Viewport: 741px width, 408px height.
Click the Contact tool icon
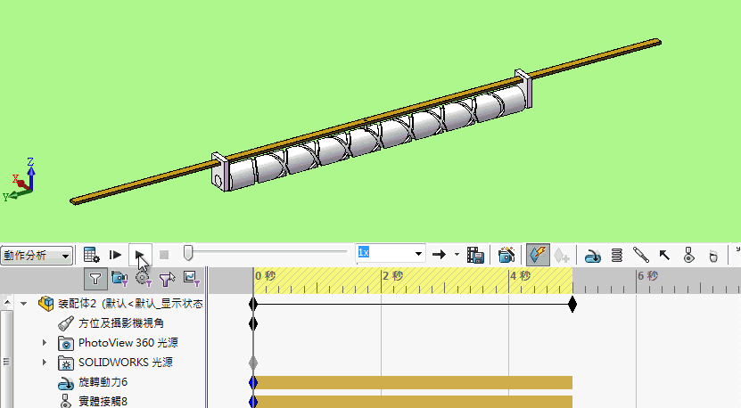[x=689, y=255]
